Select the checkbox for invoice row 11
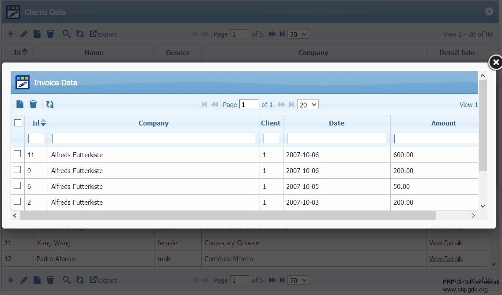Viewport: 502px width, 295px height. 17,154
